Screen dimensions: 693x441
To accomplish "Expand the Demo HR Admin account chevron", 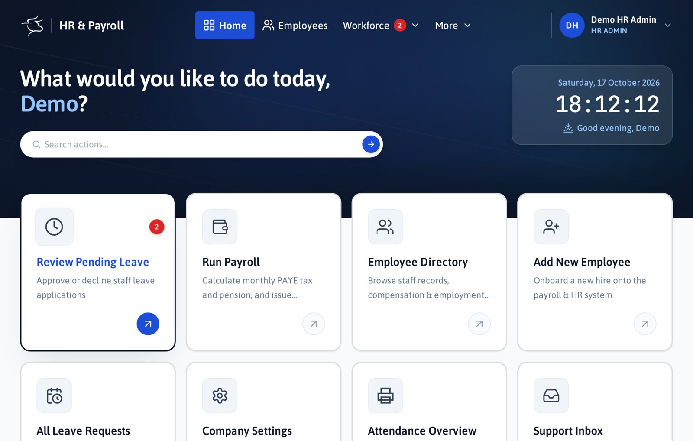I will click(x=667, y=25).
